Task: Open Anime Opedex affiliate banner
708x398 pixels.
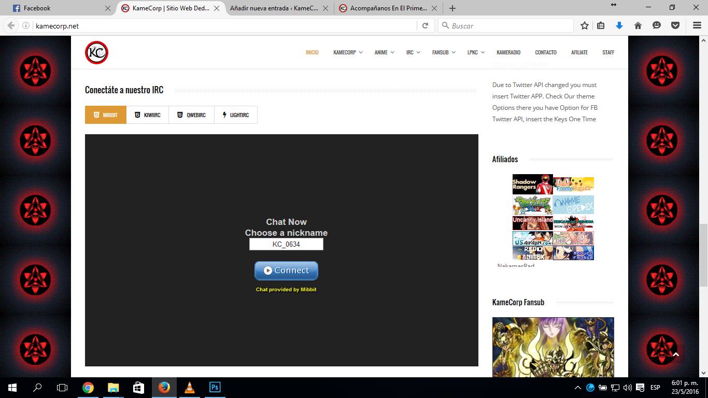Action: tap(573, 205)
